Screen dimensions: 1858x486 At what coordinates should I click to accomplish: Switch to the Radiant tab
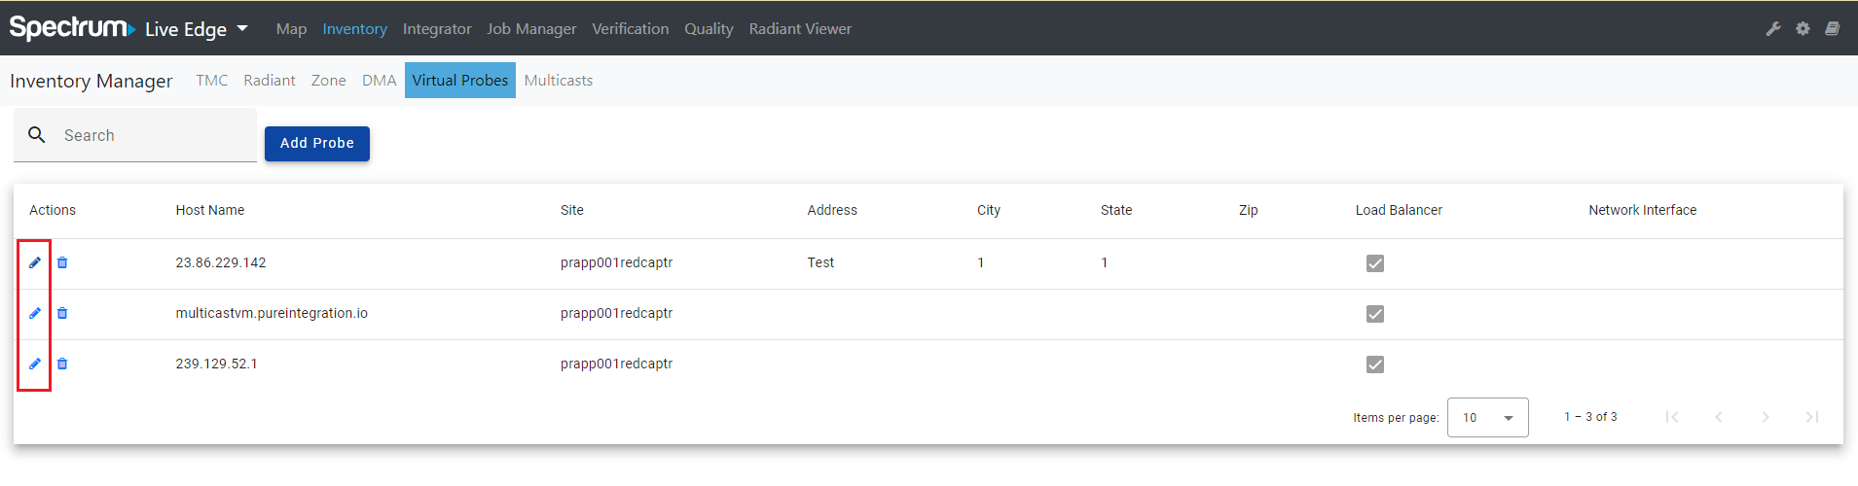270,81
